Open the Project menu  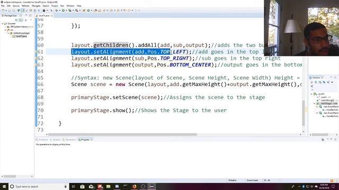pos(55,6)
